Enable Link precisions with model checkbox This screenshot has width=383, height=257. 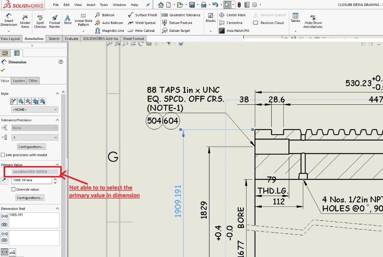3,155
